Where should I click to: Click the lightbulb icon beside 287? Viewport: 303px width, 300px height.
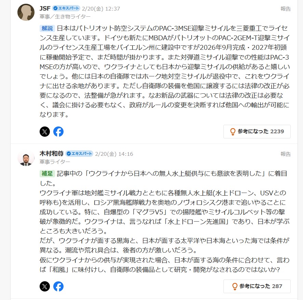235,286
